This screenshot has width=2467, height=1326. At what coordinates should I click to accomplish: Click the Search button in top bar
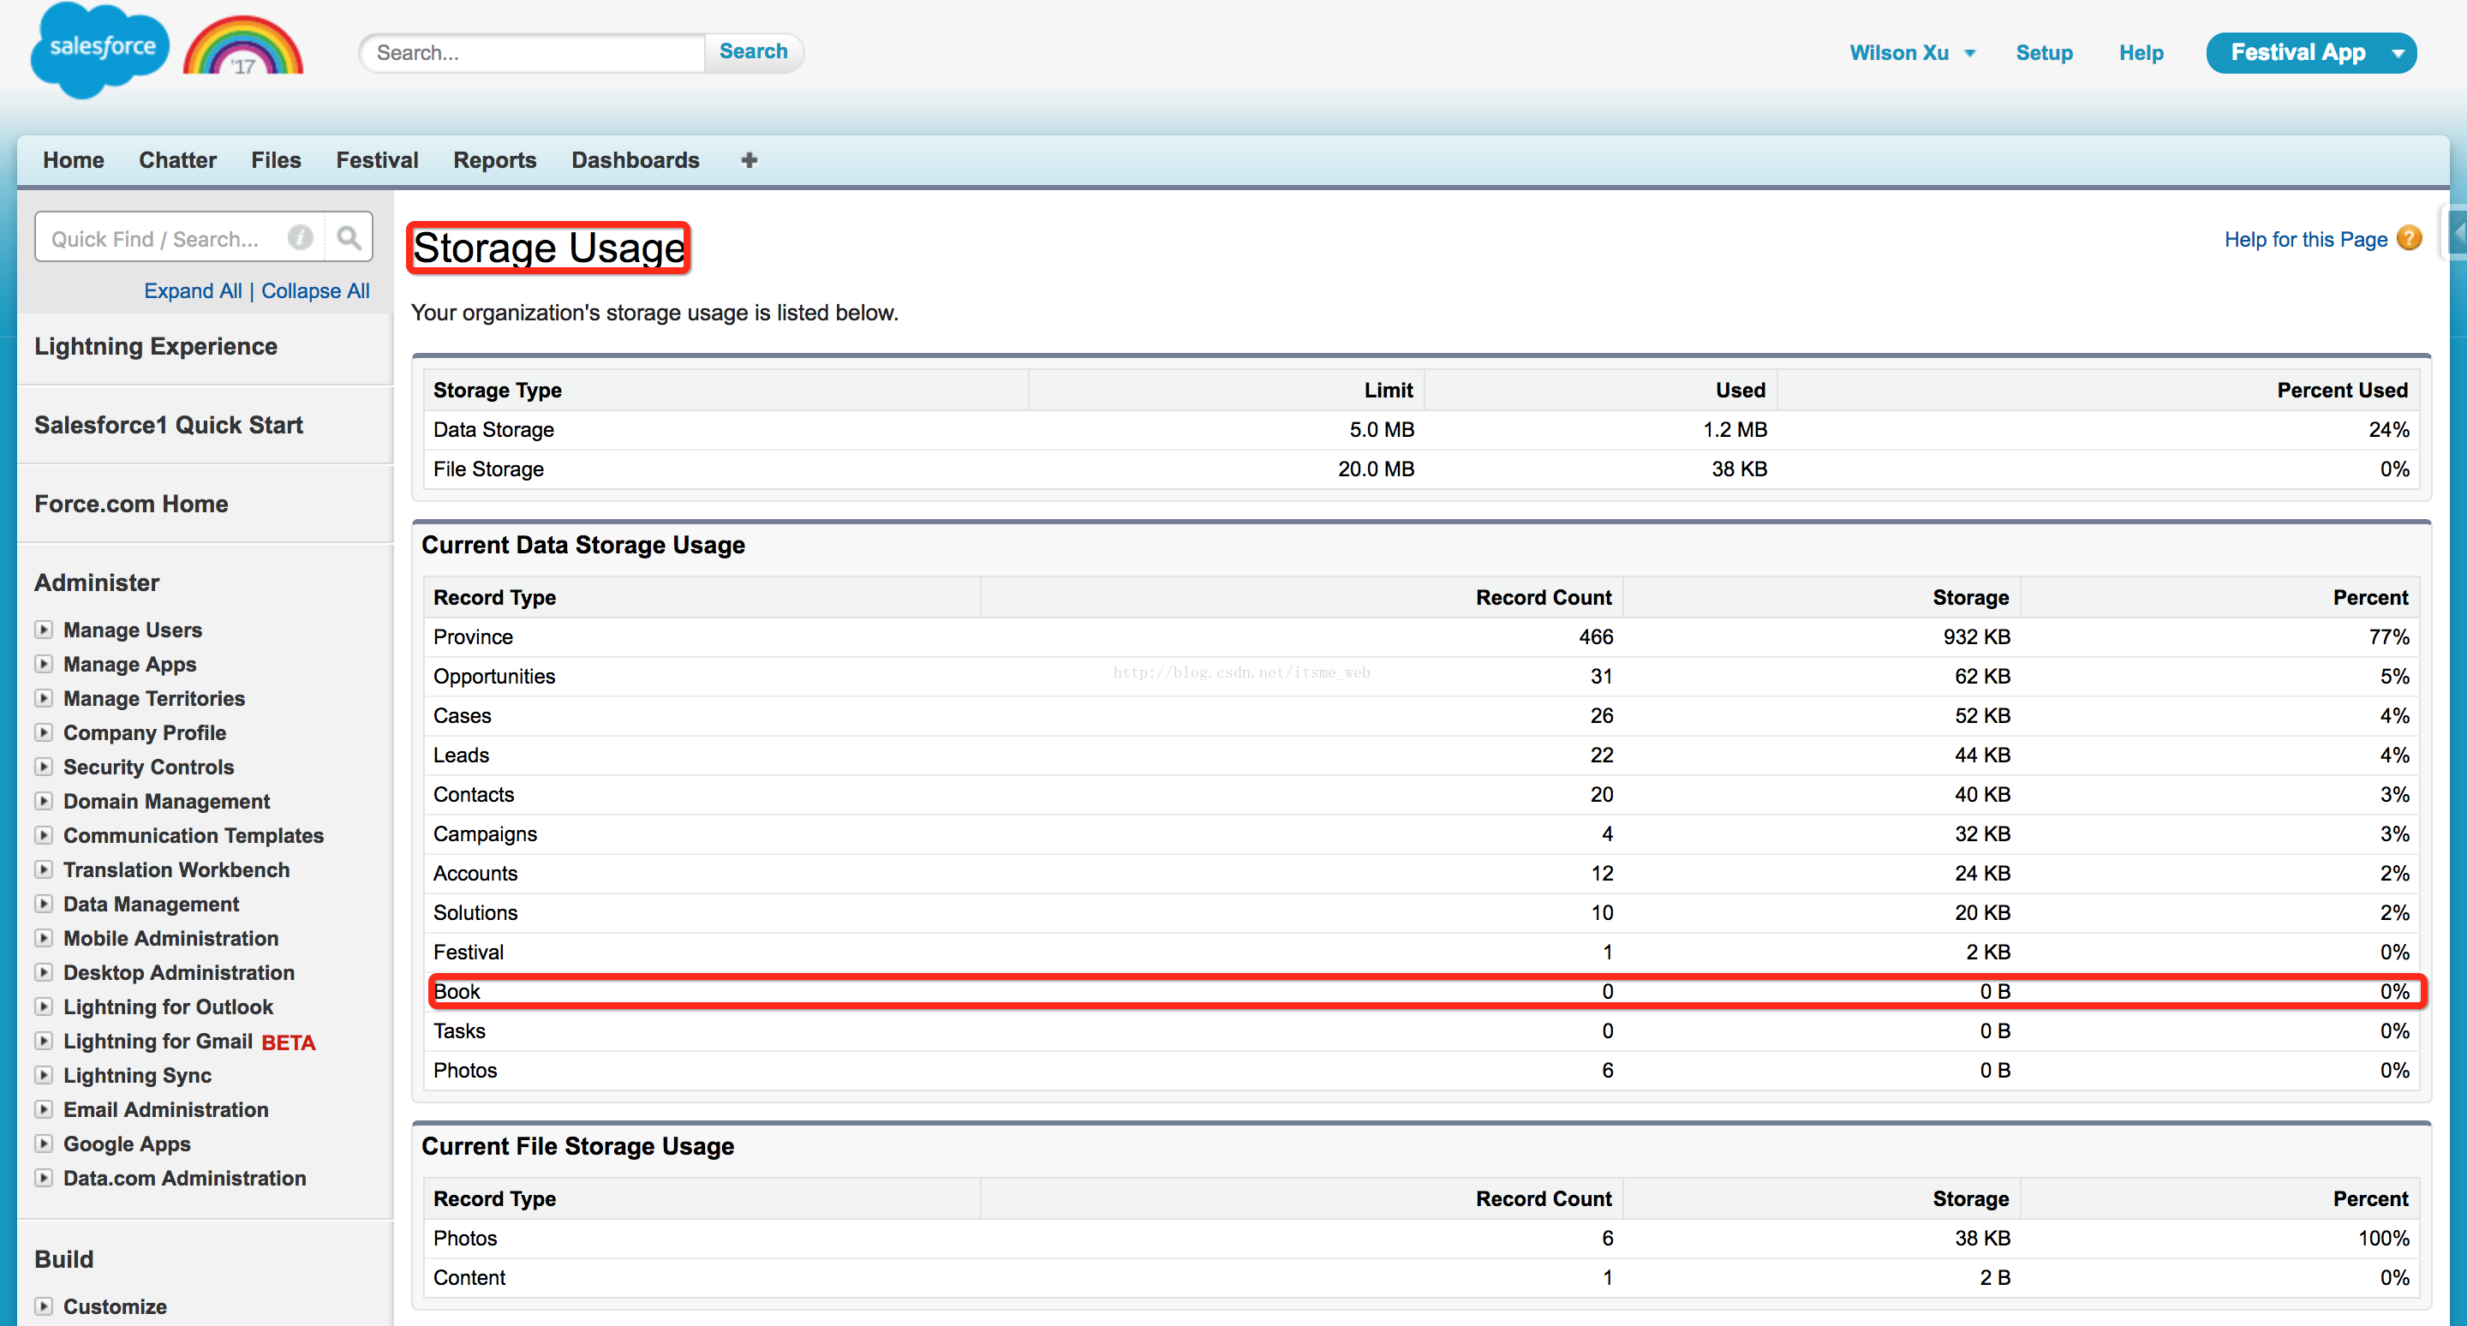pos(753,51)
